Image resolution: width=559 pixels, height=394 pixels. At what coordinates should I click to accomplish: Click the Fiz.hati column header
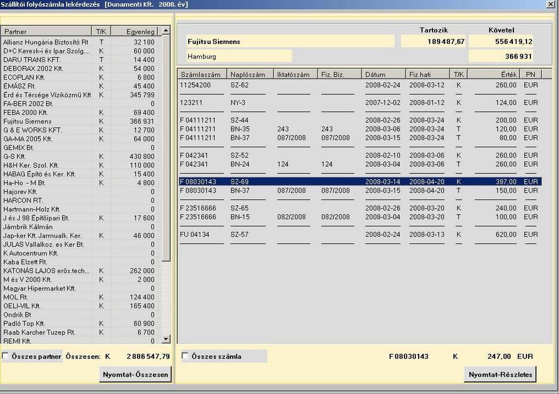click(427, 75)
